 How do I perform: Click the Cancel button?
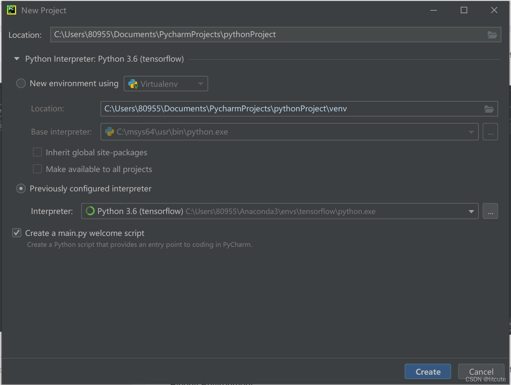(481, 372)
